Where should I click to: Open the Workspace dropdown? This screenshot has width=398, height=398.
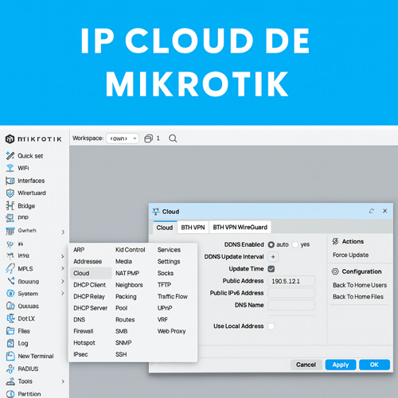(123, 139)
